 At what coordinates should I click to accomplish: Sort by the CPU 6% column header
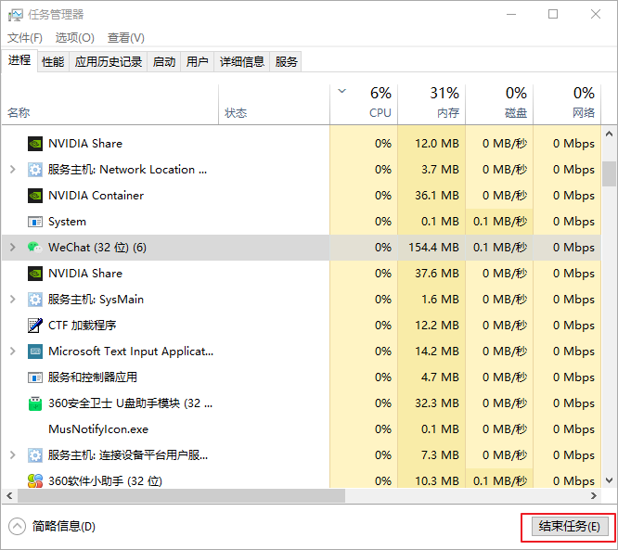point(364,105)
